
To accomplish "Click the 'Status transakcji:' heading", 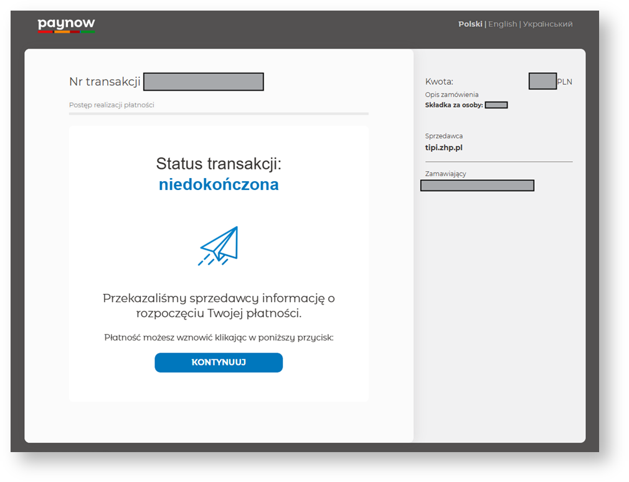I will point(219,164).
